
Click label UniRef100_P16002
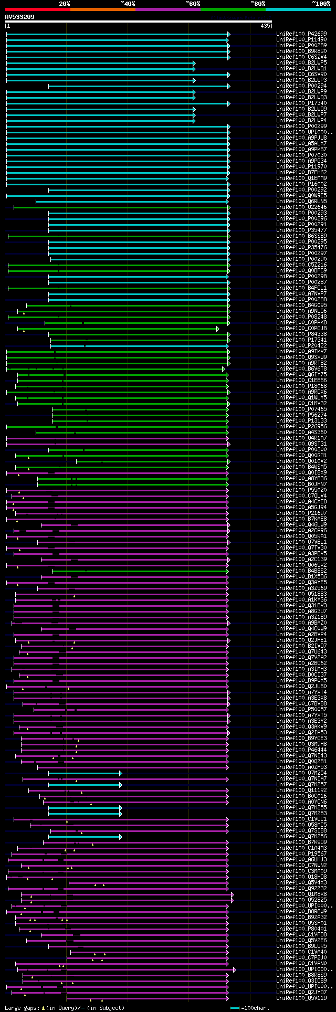[301, 184]
